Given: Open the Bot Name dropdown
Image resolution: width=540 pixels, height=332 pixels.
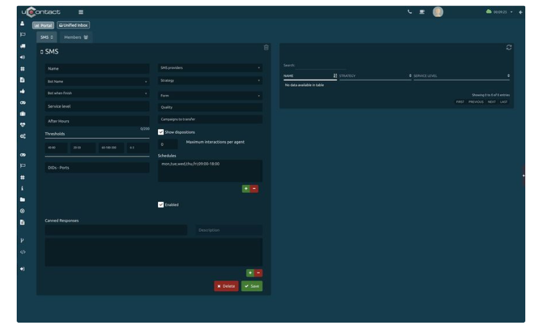Looking at the screenshot, I should point(97,81).
